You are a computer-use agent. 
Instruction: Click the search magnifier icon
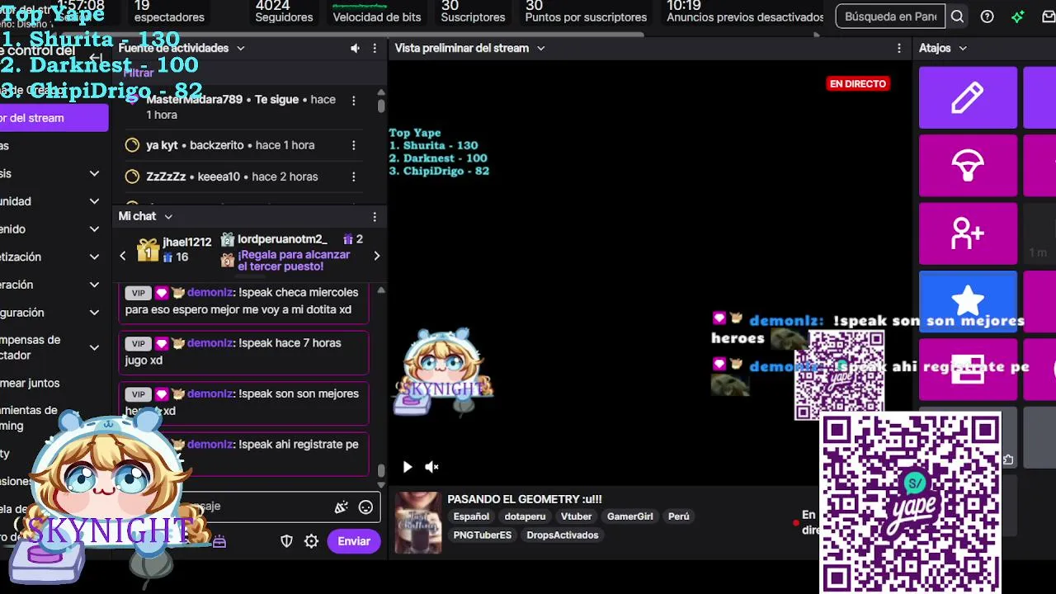(957, 16)
